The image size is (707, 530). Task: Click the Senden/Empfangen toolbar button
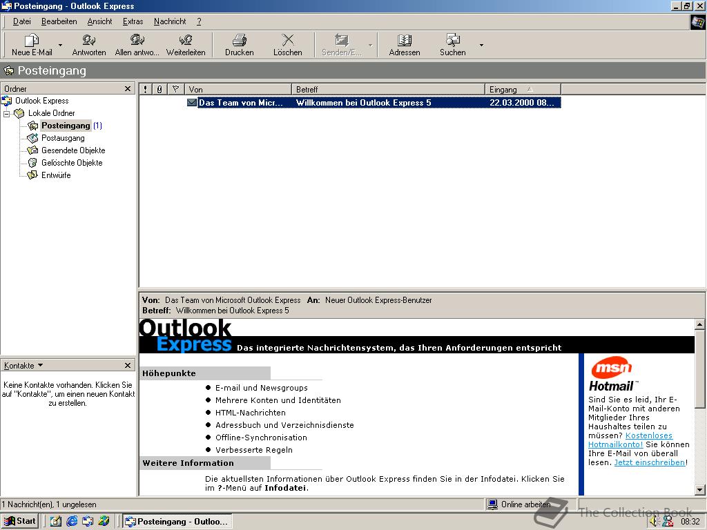click(342, 45)
